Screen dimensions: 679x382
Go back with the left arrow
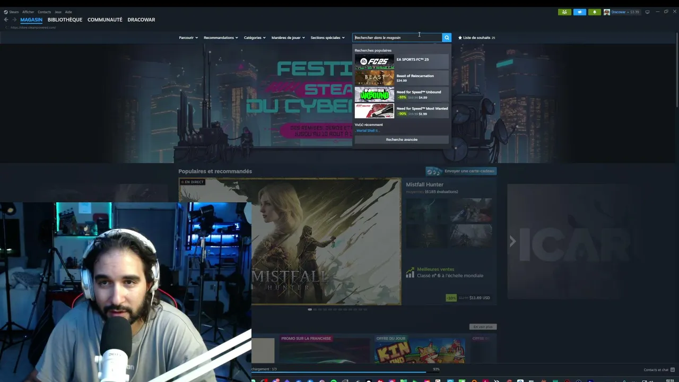click(x=6, y=20)
